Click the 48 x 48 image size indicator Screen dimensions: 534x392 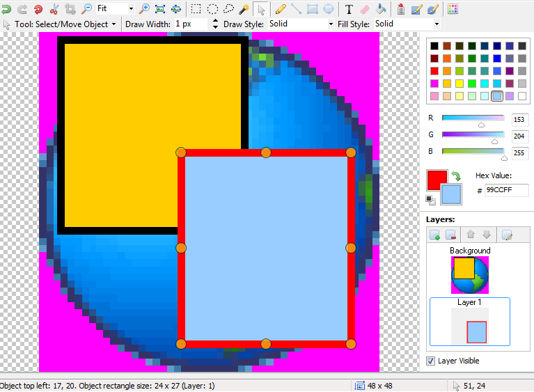point(374,386)
